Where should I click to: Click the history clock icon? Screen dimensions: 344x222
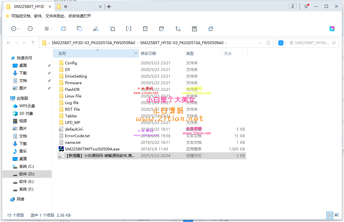click(30, 28)
